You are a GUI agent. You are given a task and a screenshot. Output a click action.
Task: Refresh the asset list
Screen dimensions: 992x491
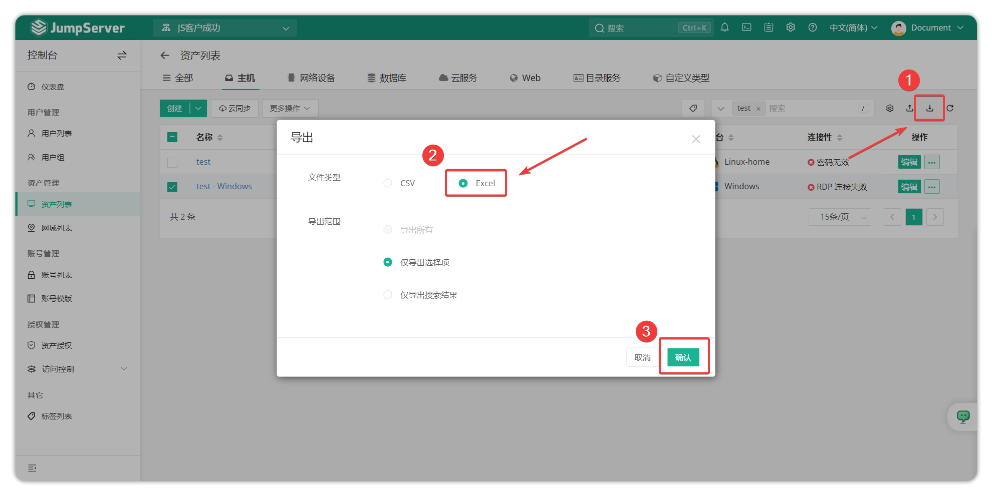(x=950, y=108)
